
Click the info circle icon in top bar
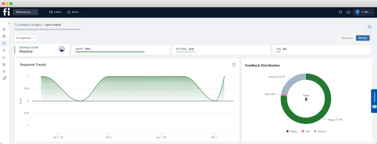click(348, 12)
